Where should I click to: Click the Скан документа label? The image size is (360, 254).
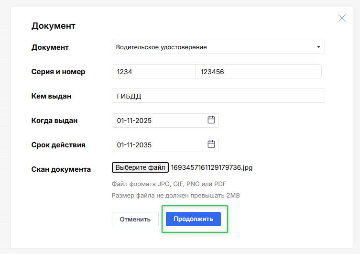coord(61,169)
